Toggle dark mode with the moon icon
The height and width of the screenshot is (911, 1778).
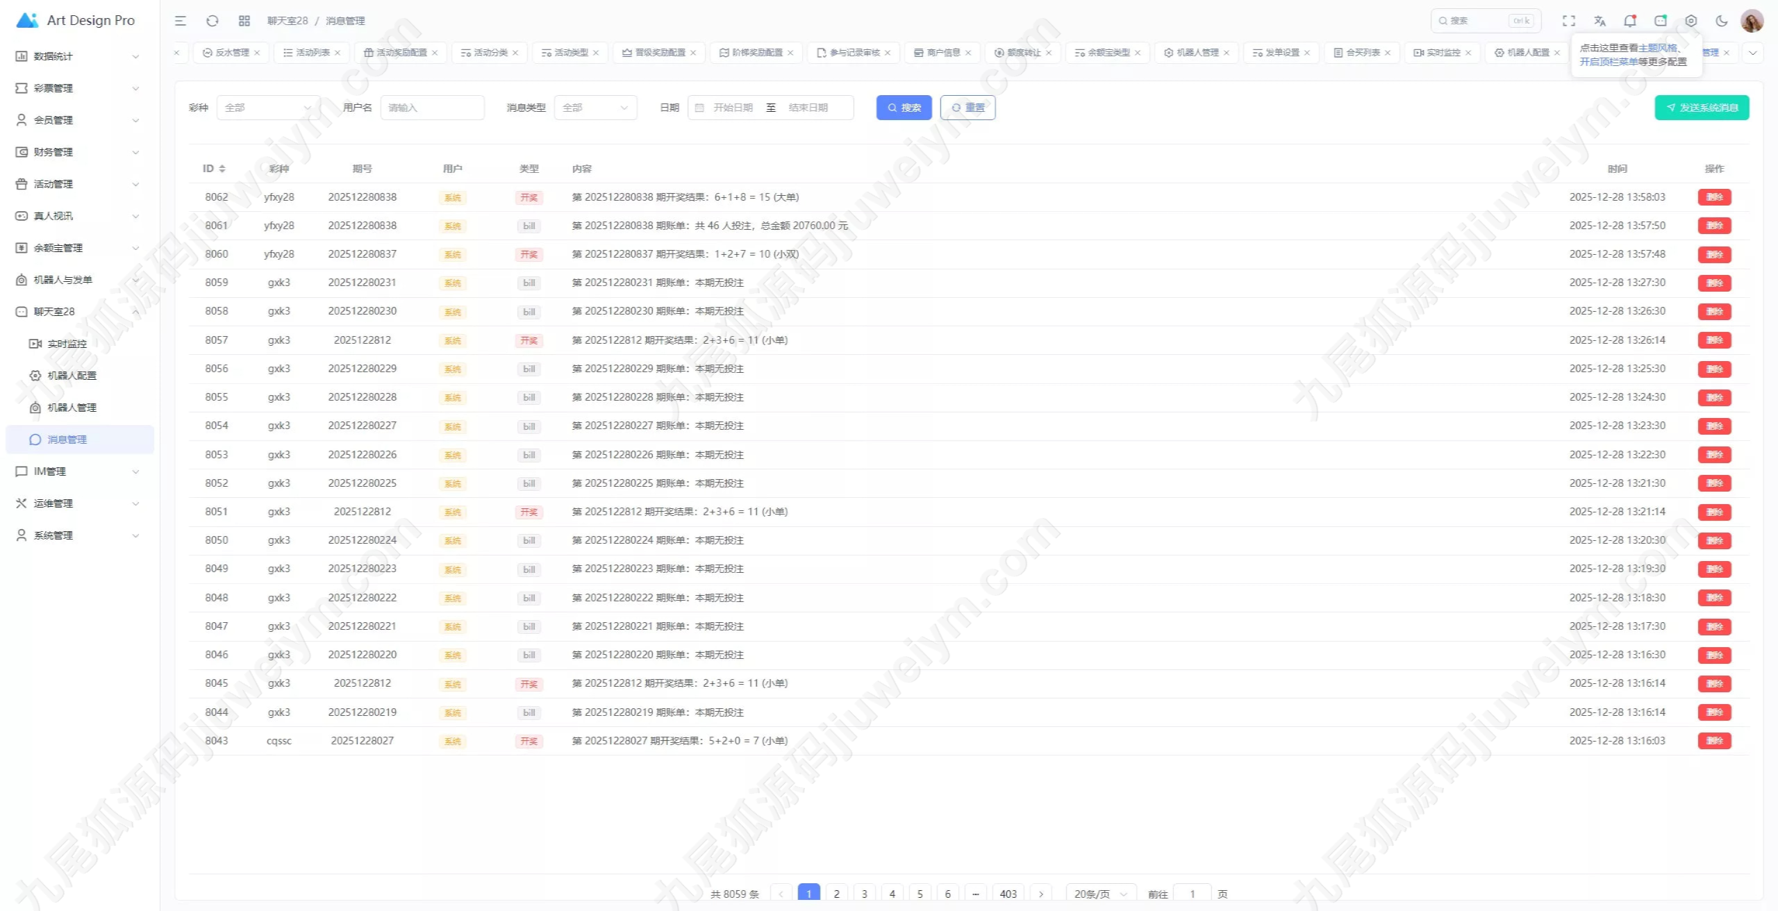pyautogui.click(x=1722, y=21)
